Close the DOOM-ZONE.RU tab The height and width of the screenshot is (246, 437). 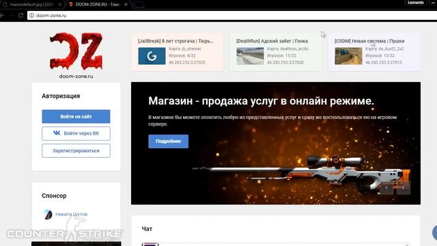(126, 5)
